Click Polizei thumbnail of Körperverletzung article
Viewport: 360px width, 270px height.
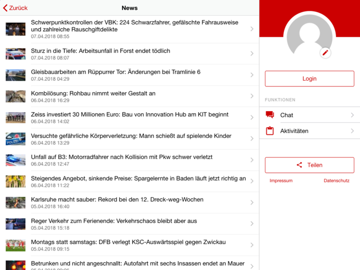(15, 139)
